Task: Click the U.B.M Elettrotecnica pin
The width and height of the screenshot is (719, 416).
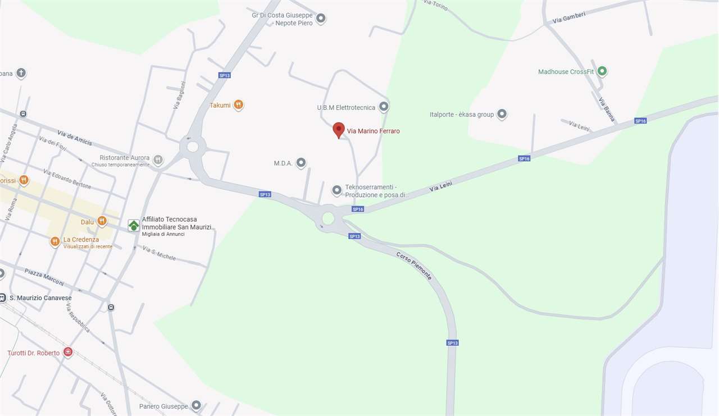Action: pyautogui.click(x=384, y=107)
